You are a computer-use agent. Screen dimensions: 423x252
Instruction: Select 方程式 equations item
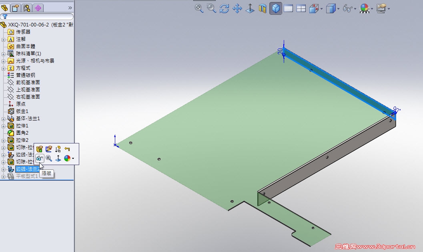click(23, 68)
